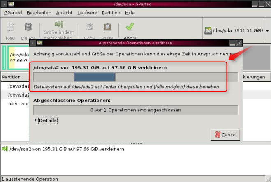Click the dialog window menu dot button

(x=32, y=43)
